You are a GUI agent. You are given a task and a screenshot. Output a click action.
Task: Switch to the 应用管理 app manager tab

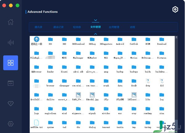point(114,27)
